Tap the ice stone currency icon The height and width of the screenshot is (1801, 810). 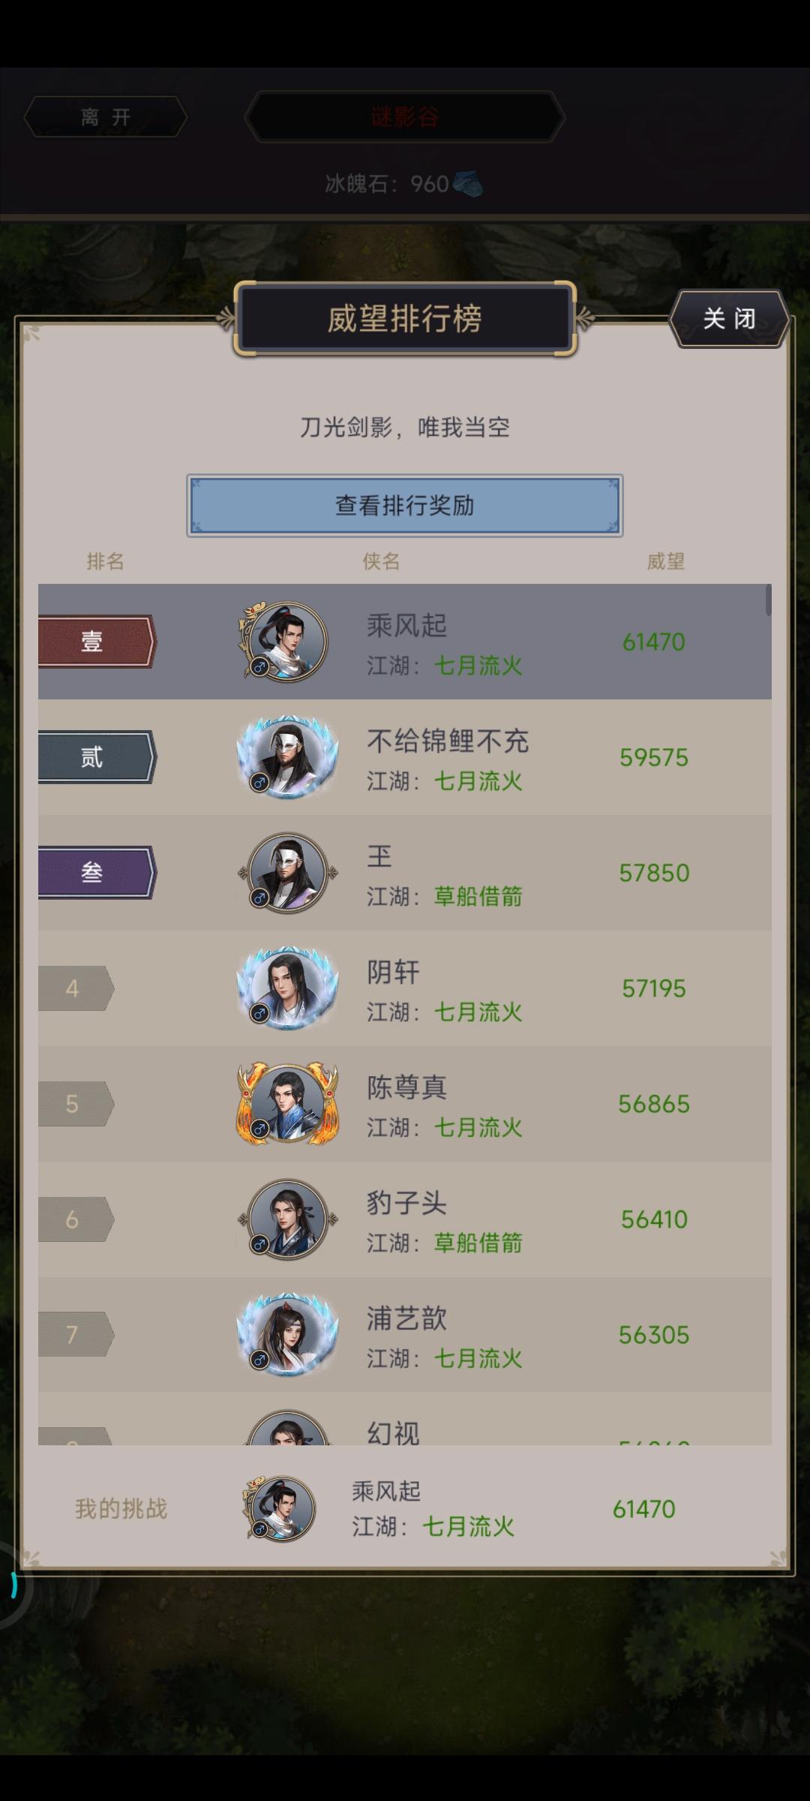[x=468, y=184]
